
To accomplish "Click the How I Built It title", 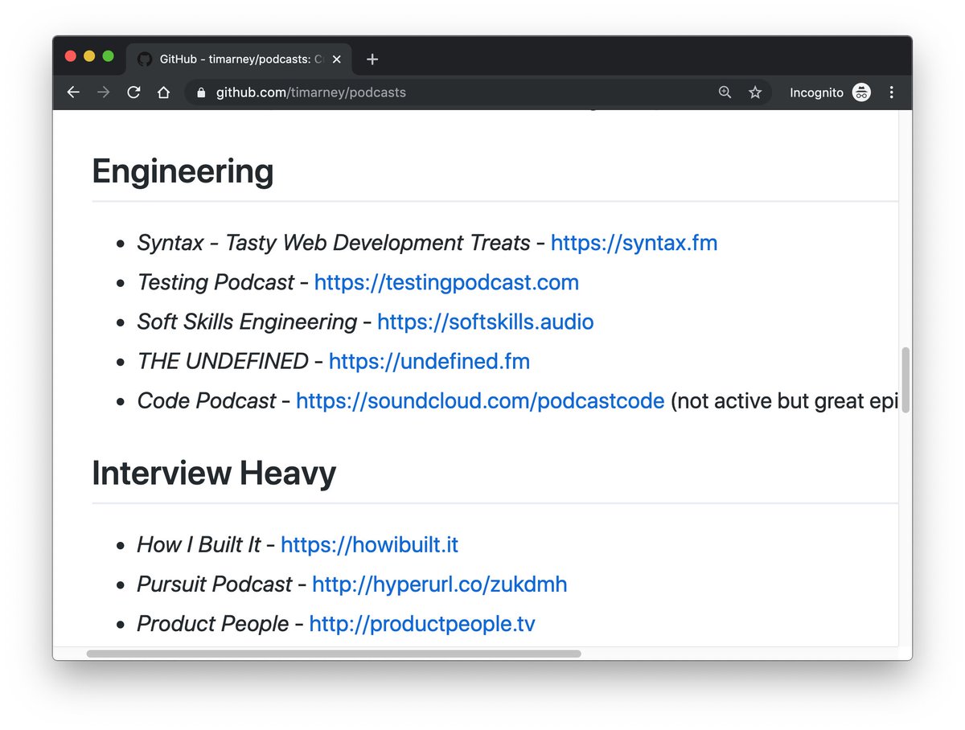I will 199,544.
